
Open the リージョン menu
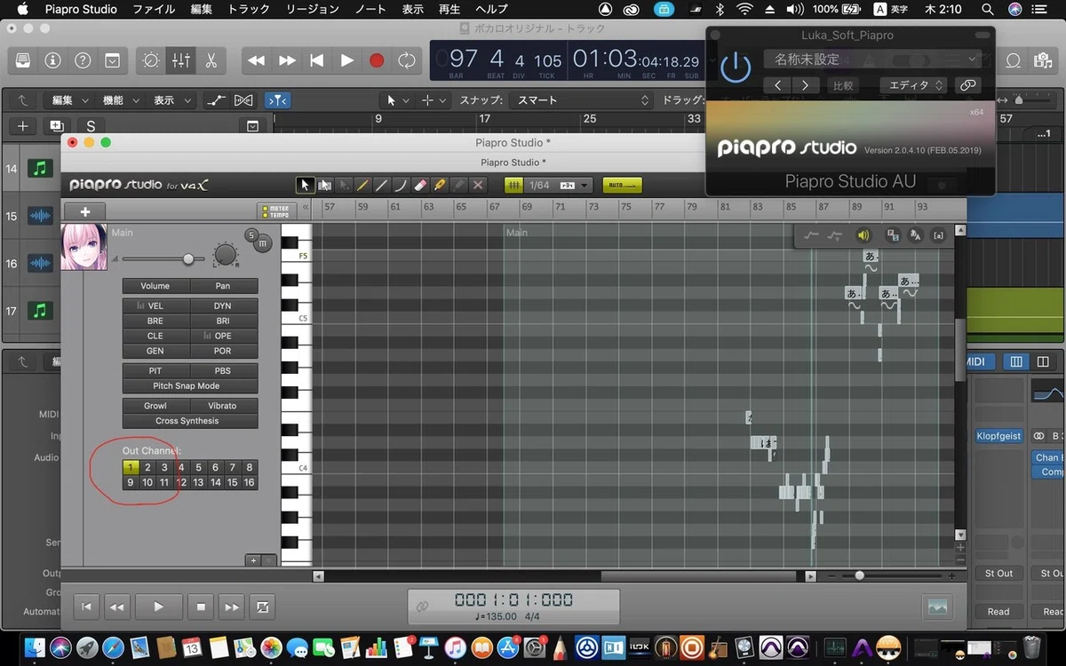(311, 9)
